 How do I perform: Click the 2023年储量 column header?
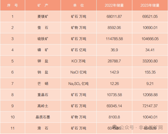click(x=150, y=5)
